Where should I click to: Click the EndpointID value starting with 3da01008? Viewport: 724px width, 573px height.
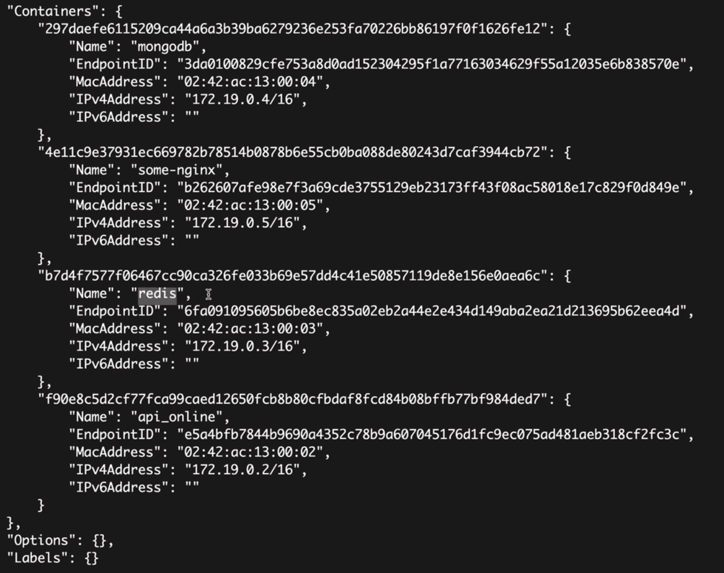[432, 64]
